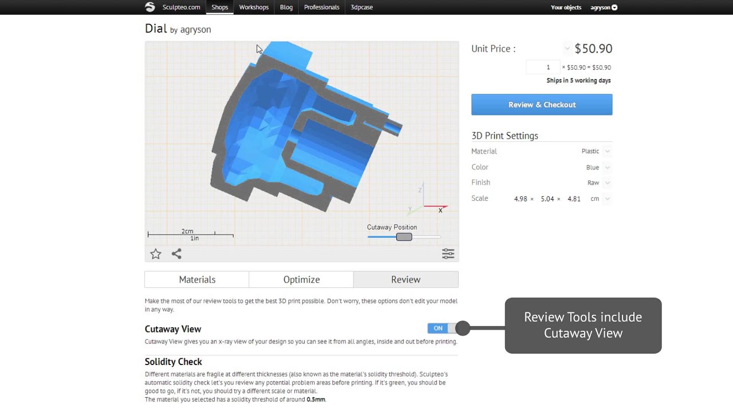Click the 4.81 scale dimension value
Screen dimensions: 733x412
(574, 199)
